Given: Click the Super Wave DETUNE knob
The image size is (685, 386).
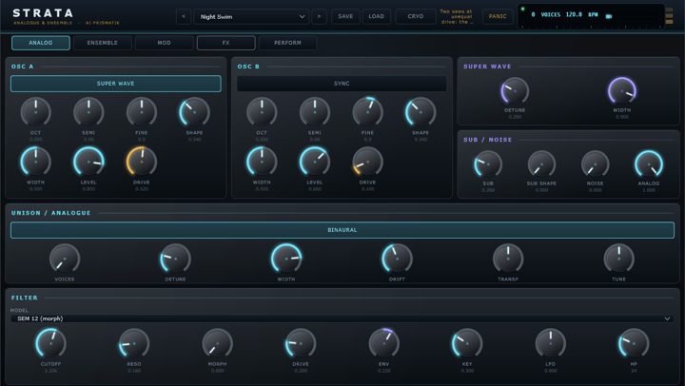Looking at the screenshot, I should click(x=515, y=91).
